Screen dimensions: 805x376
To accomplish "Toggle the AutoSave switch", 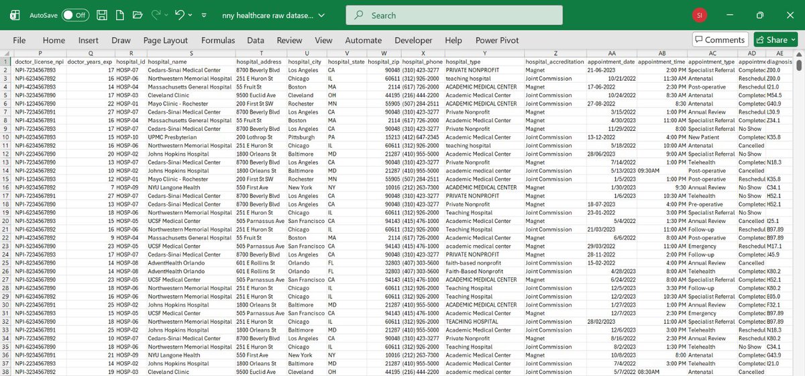I will [75, 15].
